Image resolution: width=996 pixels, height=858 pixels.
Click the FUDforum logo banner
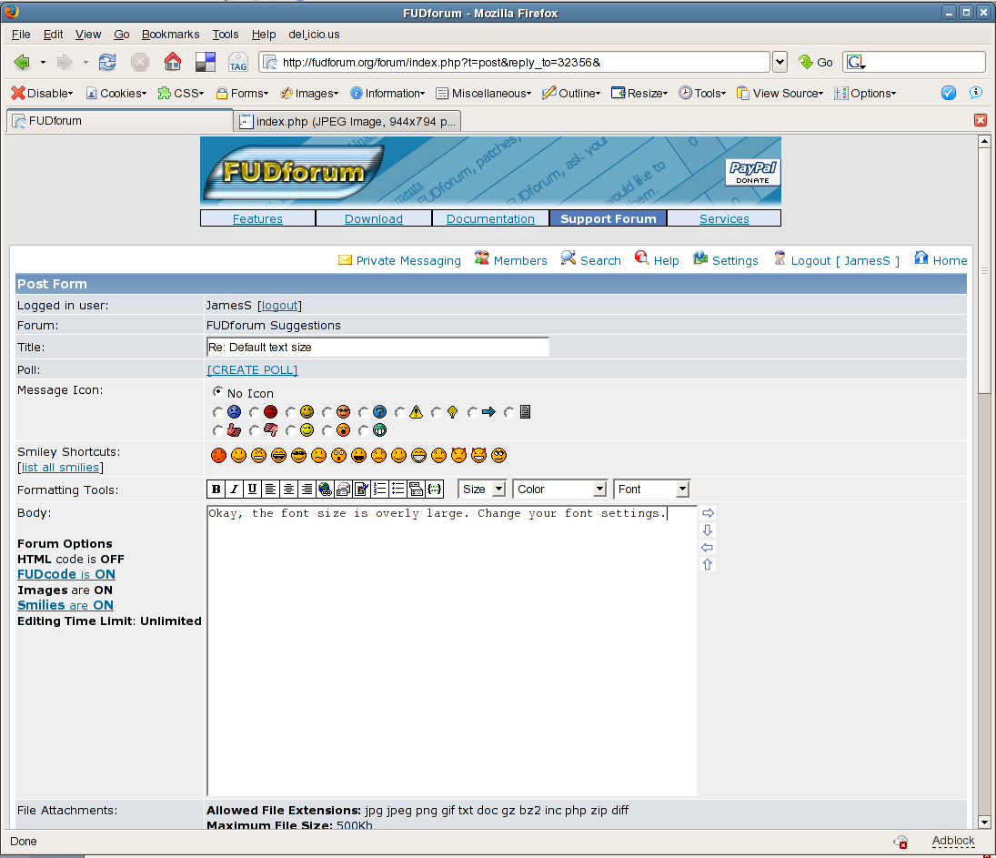click(x=294, y=170)
